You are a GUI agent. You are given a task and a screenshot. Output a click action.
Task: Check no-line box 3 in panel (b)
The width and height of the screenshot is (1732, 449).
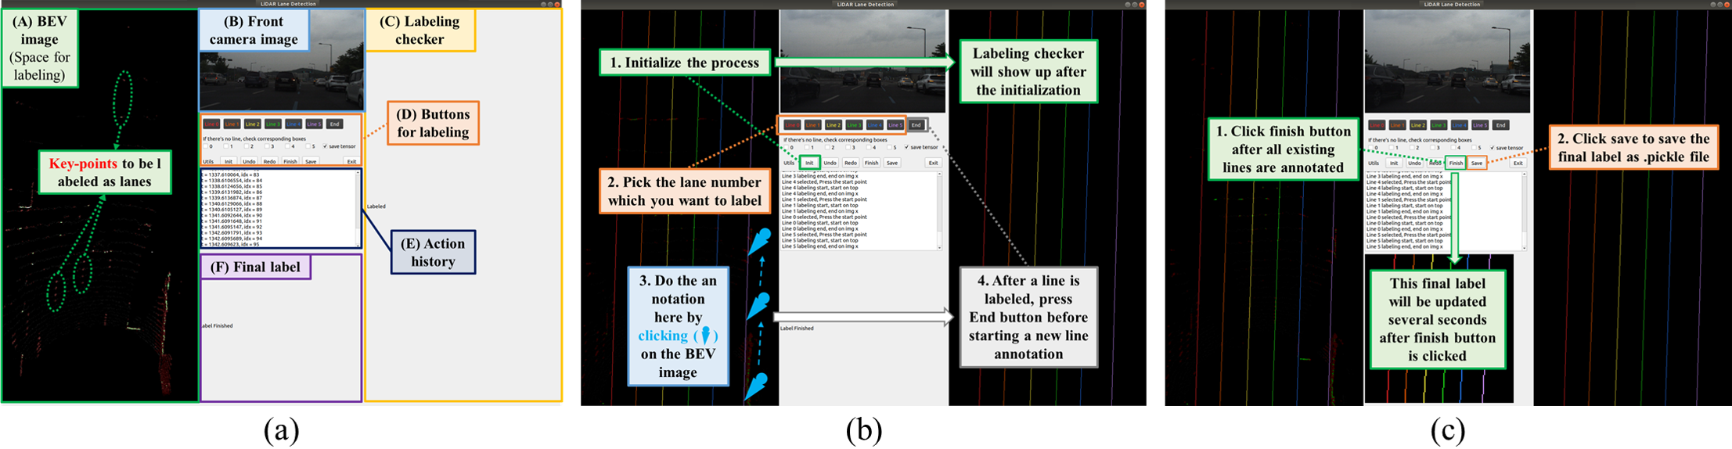click(848, 147)
